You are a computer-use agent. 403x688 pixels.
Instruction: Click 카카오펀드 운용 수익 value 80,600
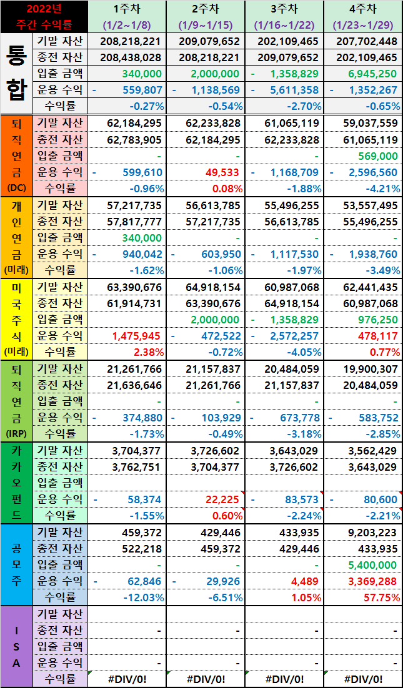[x=363, y=500]
